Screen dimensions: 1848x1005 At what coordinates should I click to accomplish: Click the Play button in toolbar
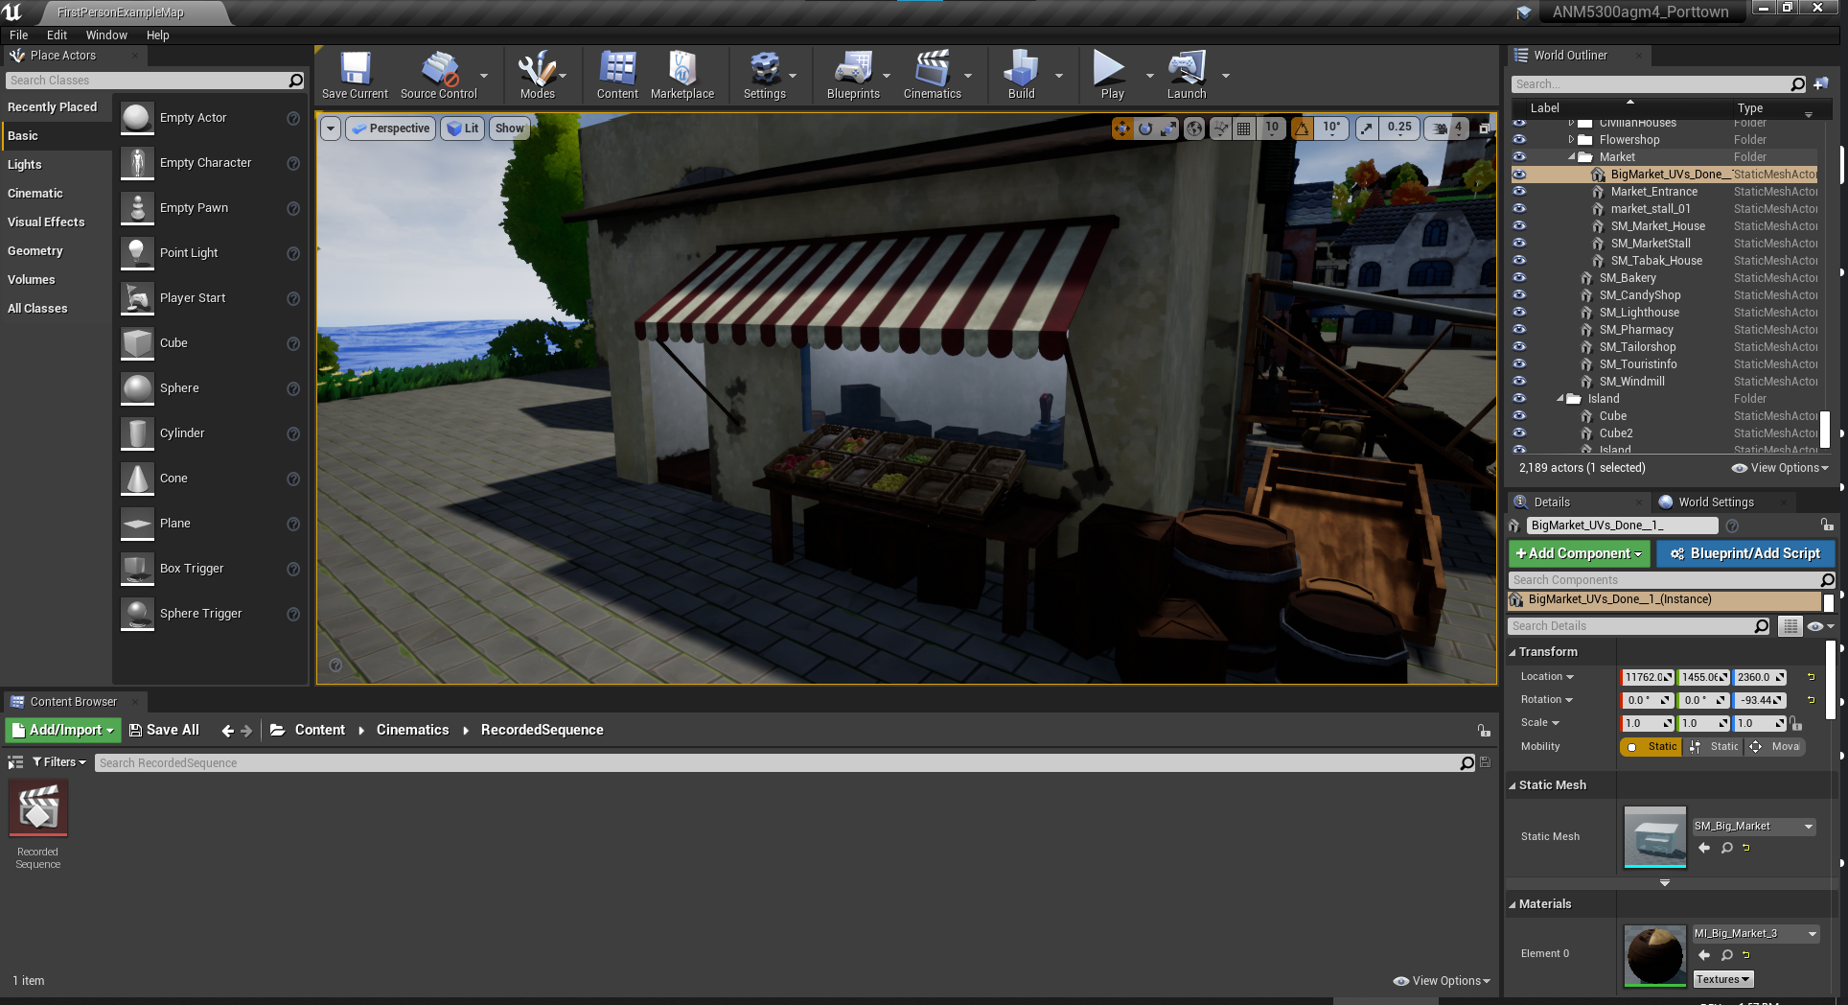1112,75
